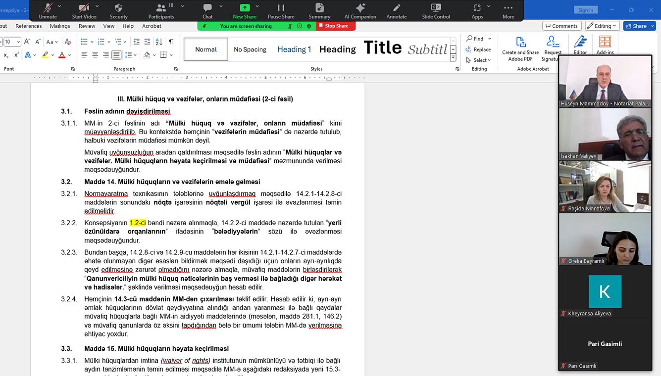Open bullets list dropdown arrow
This screenshot has width=661, height=376.
tap(92, 42)
